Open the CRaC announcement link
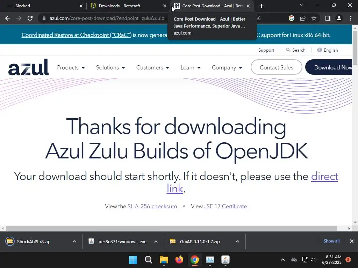The image size is (358, 268). click(77, 35)
